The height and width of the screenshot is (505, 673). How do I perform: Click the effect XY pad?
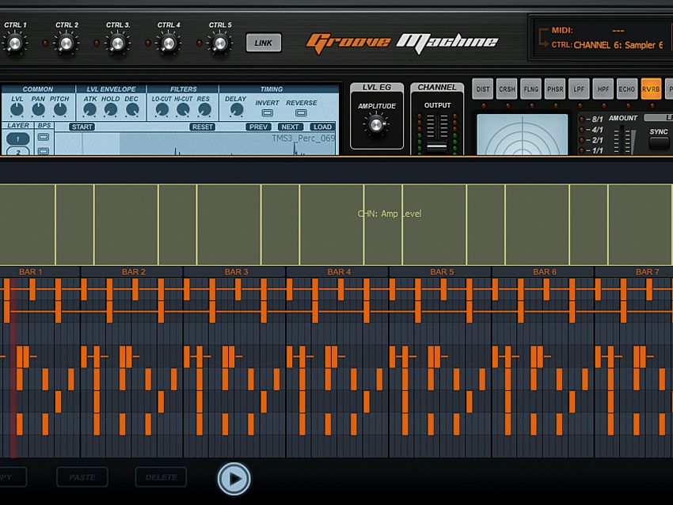[523, 135]
